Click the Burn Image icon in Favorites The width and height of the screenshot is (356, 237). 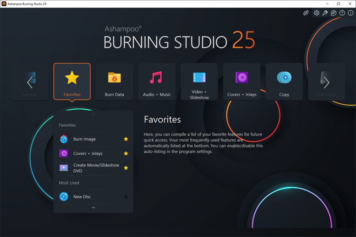(x=63, y=139)
